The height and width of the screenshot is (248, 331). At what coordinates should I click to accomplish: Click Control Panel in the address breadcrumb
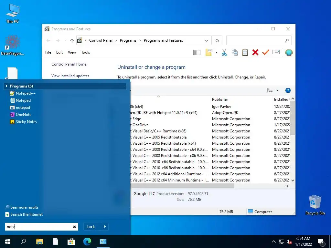[x=101, y=40]
